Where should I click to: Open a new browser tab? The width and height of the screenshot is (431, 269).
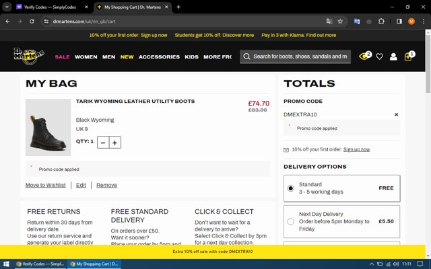coord(178,7)
